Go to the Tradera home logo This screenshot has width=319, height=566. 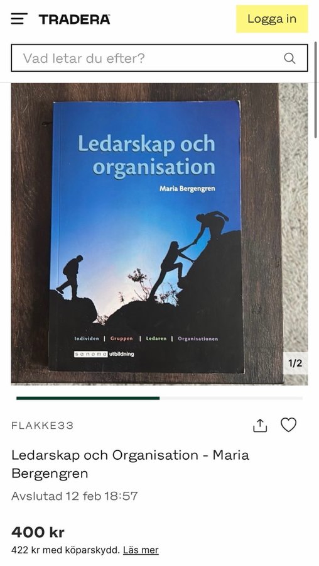tap(74, 19)
